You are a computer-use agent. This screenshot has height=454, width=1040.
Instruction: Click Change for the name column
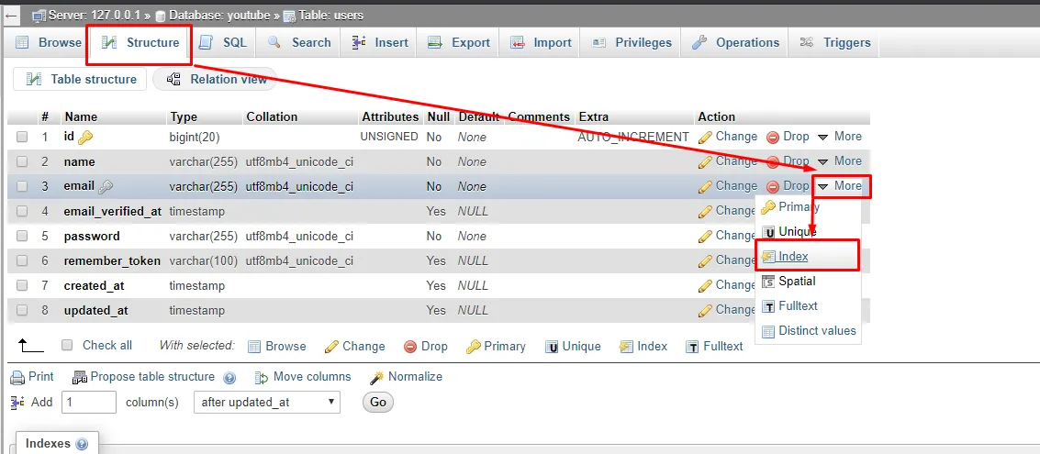click(x=728, y=161)
